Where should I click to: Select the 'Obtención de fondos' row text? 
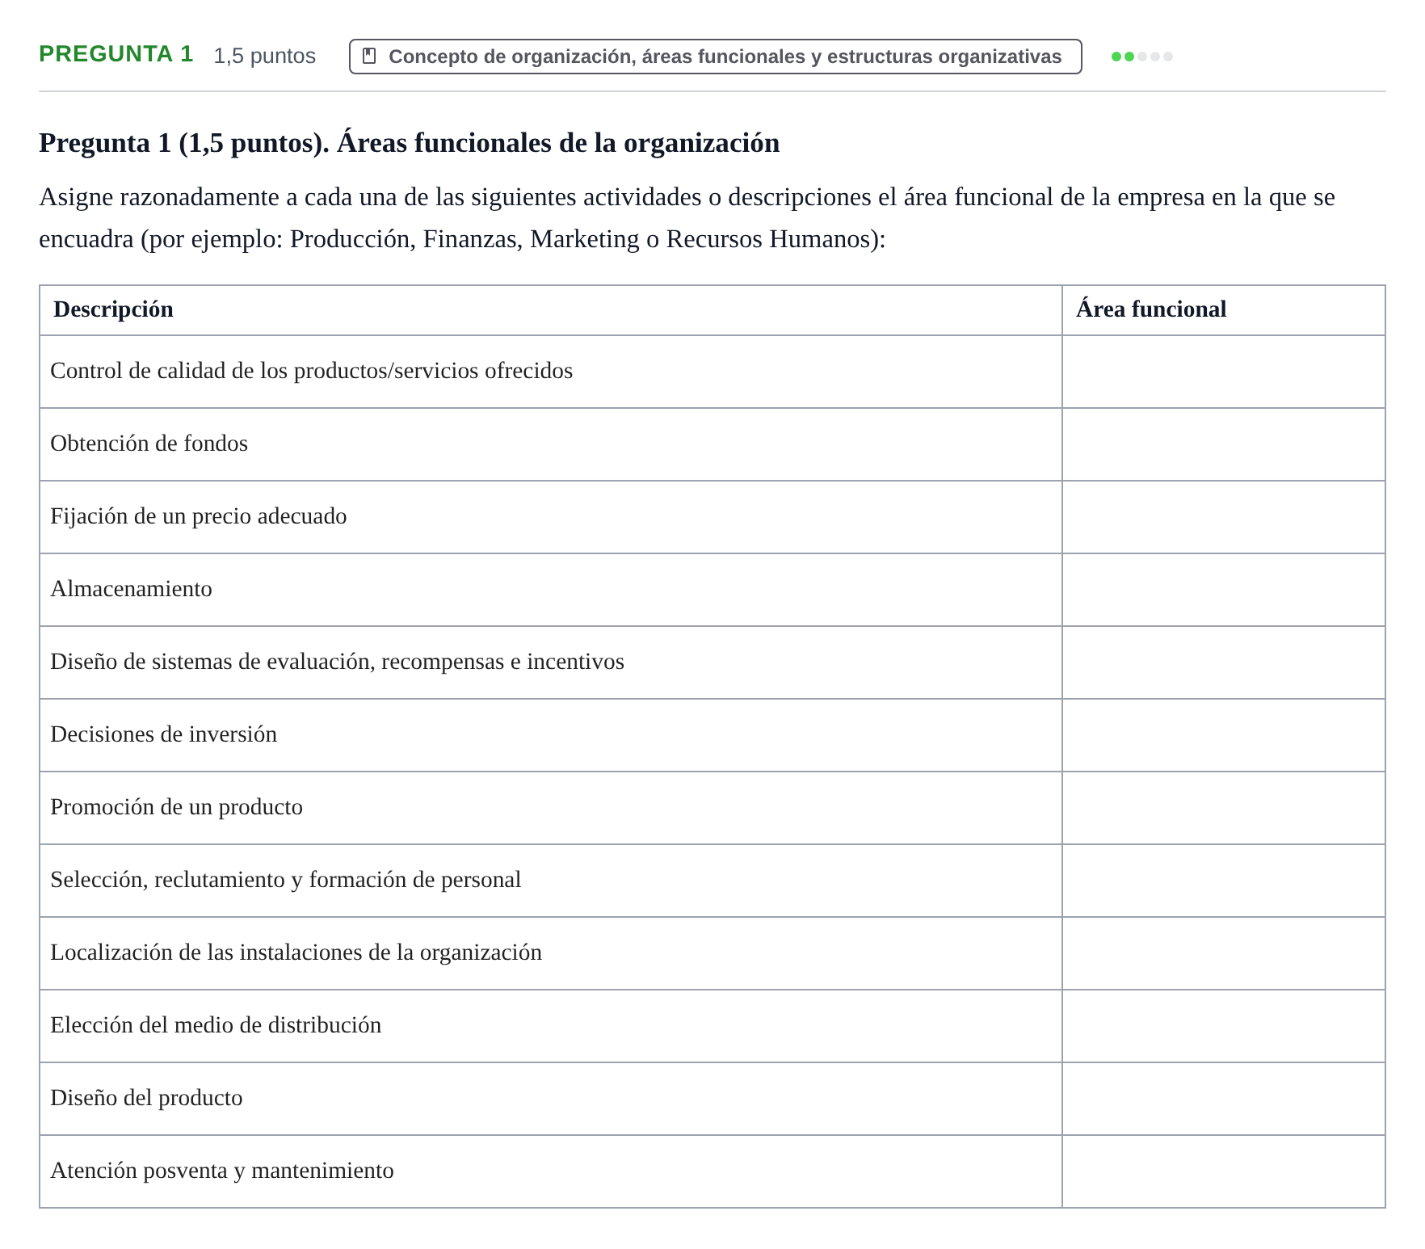tap(149, 444)
